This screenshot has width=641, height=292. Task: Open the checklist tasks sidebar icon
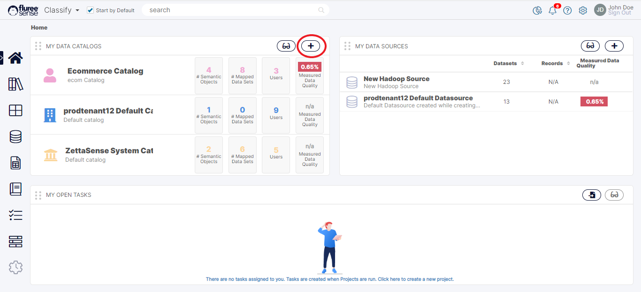tap(15, 215)
